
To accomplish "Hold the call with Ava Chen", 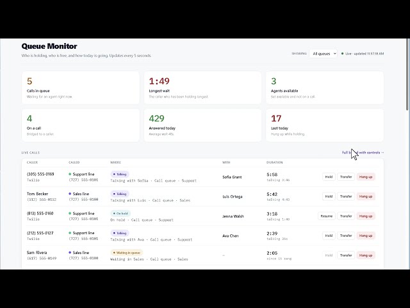I will click(x=329, y=235).
